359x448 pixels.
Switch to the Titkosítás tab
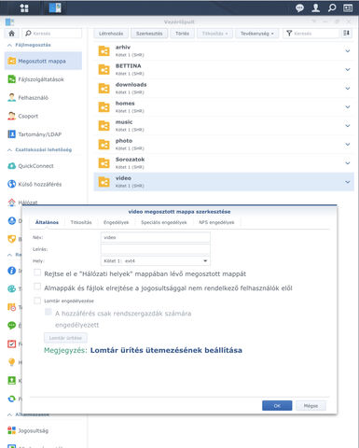(81, 222)
